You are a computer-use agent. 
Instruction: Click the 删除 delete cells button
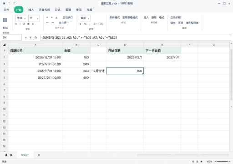coord(154,17)
